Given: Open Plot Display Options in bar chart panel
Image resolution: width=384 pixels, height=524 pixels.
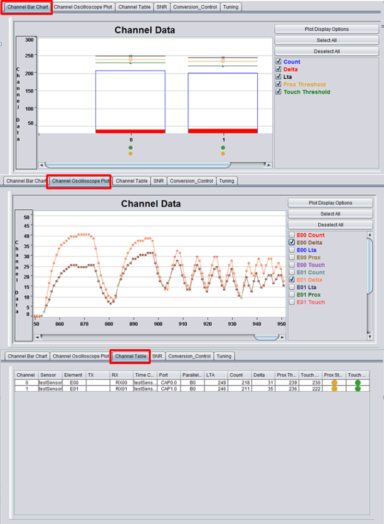Looking at the screenshot, I should click(x=327, y=29).
